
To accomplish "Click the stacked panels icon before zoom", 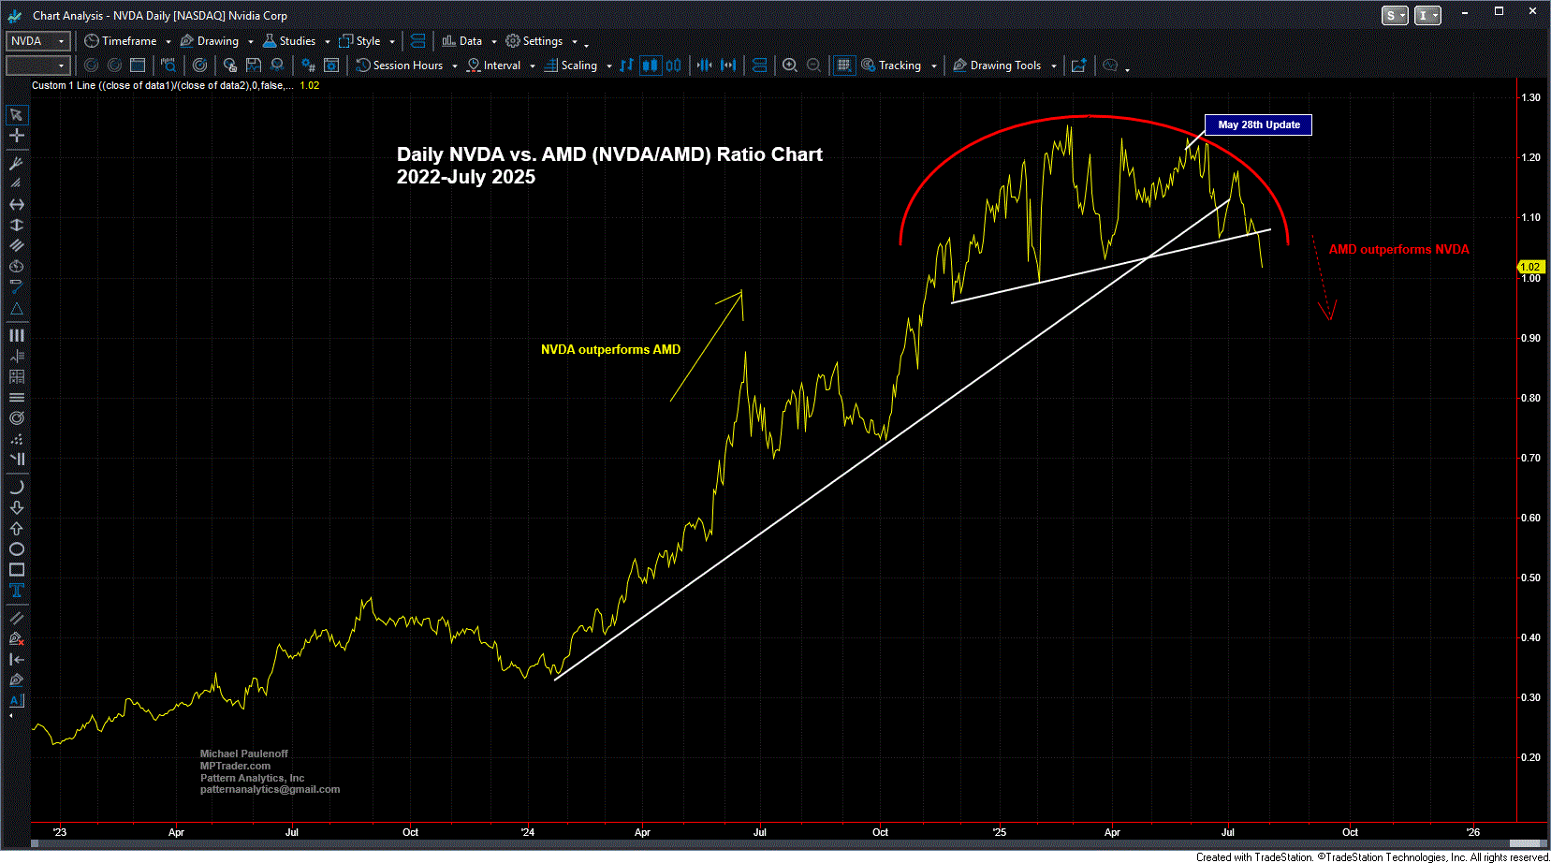I will pyautogui.click(x=759, y=66).
